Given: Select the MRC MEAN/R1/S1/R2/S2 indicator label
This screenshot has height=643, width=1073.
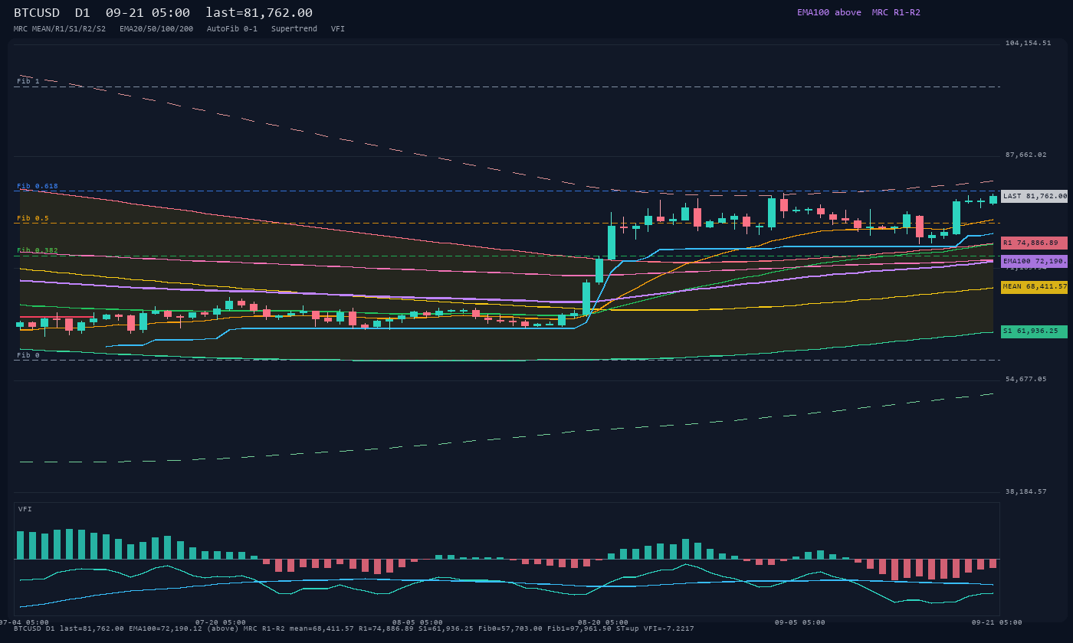Looking at the screenshot, I should click(60, 29).
